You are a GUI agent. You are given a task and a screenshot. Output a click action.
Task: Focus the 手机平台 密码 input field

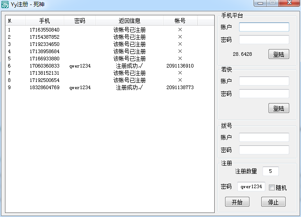point(264,40)
